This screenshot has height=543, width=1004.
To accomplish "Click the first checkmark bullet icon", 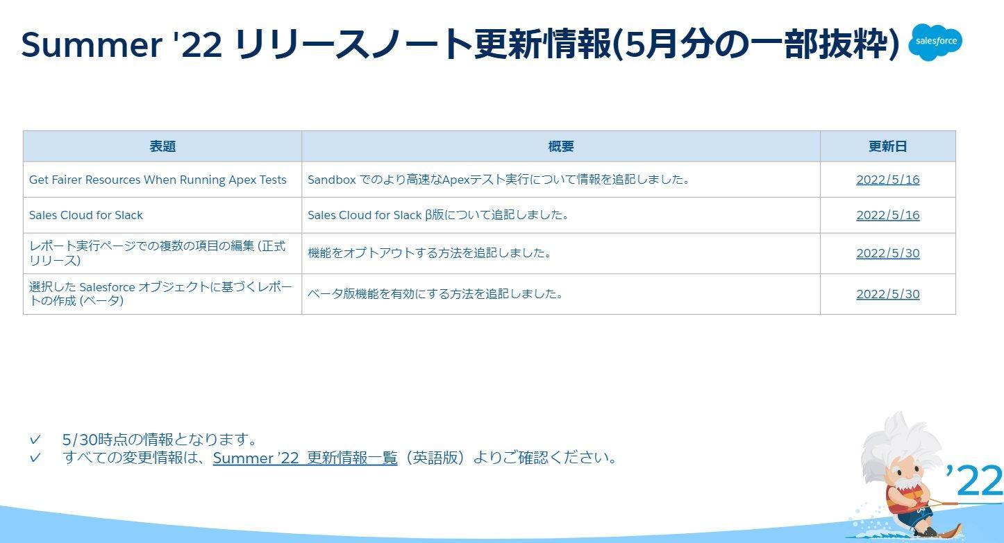I will (35, 440).
